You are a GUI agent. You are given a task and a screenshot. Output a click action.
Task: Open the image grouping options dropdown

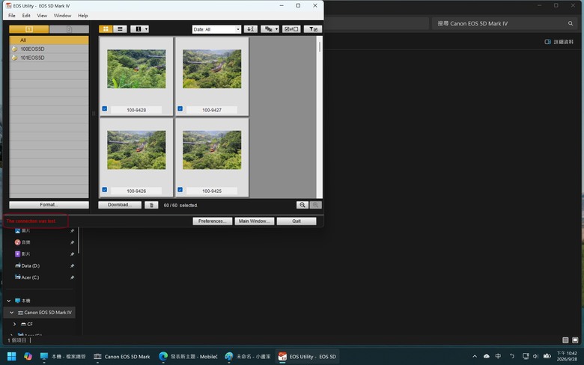[270, 29]
